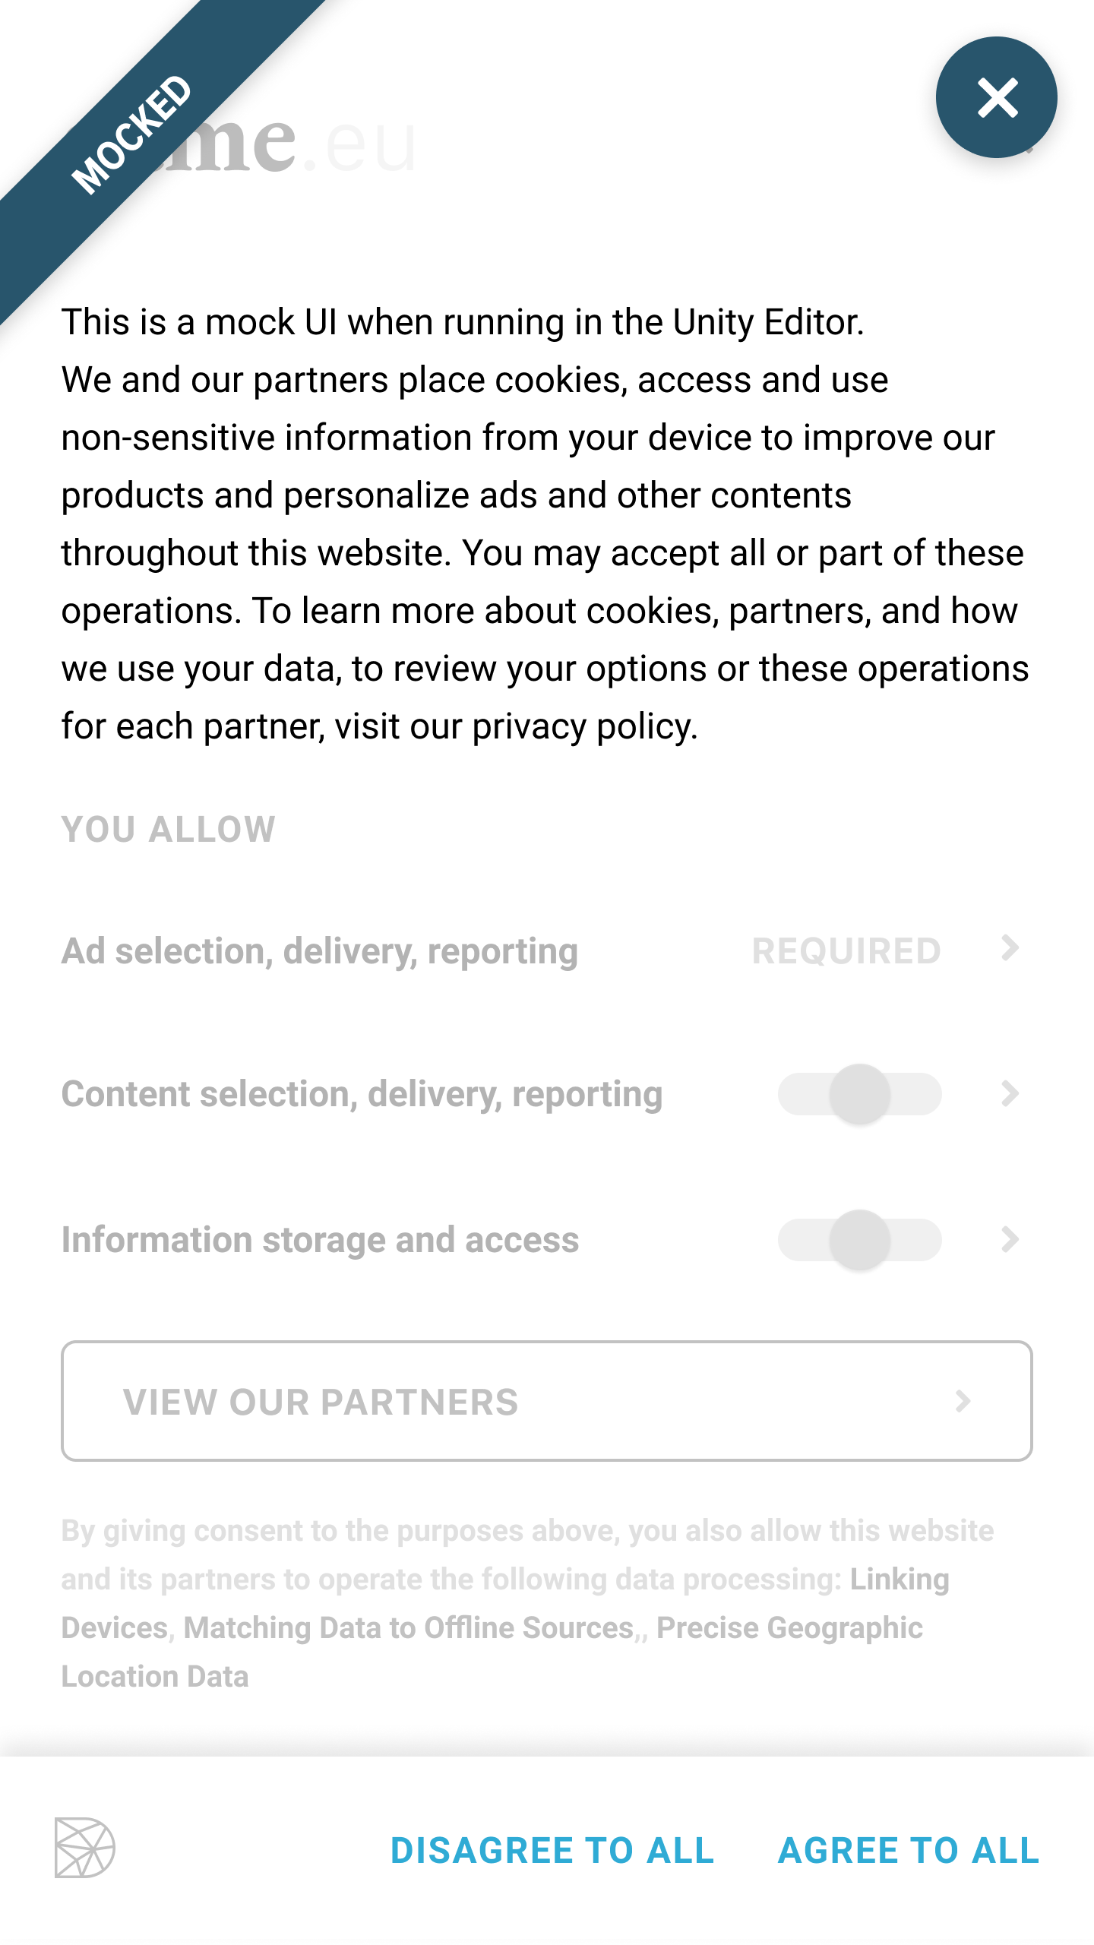Viewport: 1094px width, 1945px height.
Task: Expand Information storage and access chevron
Action: pyautogui.click(x=1010, y=1240)
